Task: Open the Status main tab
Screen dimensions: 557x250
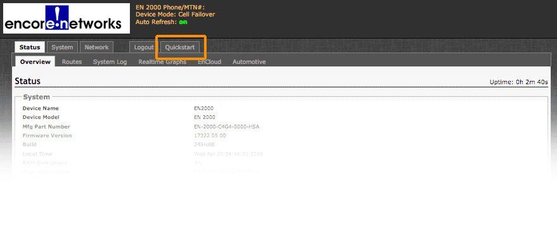Action: pyautogui.click(x=30, y=47)
